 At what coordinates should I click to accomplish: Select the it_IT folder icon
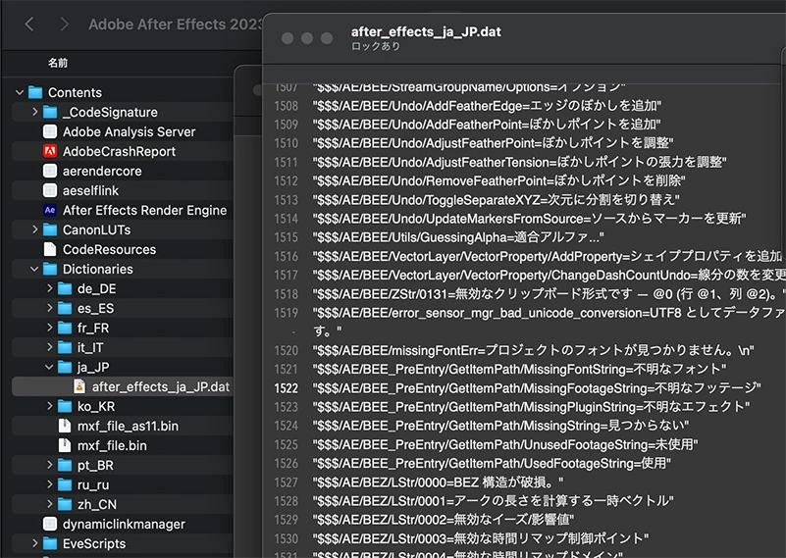(65, 347)
